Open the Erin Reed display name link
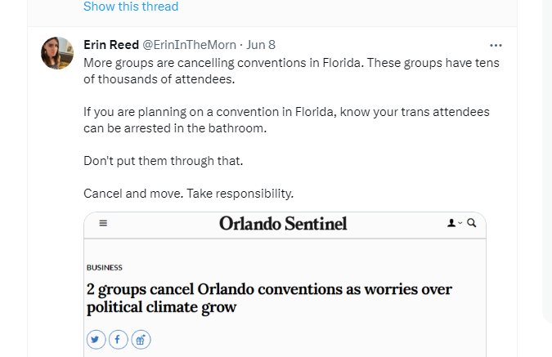This screenshot has height=357, width=552. (x=111, y=45)
